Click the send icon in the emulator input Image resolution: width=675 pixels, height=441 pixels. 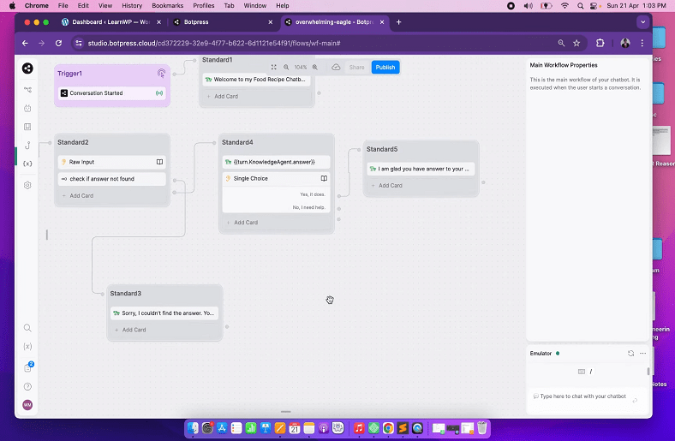(x=635, y=401)
